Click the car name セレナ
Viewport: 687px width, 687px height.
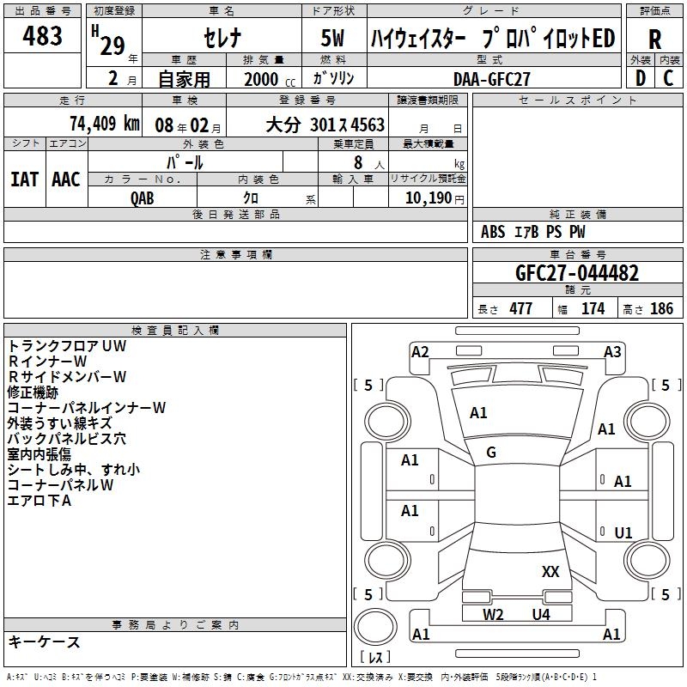[x=222, y=40]
